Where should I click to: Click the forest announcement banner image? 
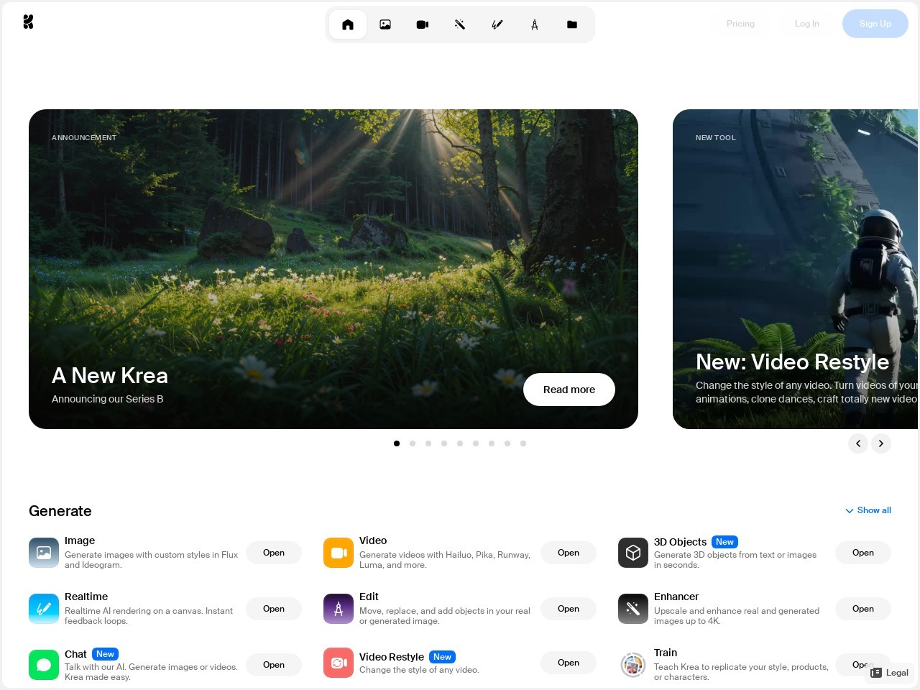pyautogui.click(x=333, y=269)
